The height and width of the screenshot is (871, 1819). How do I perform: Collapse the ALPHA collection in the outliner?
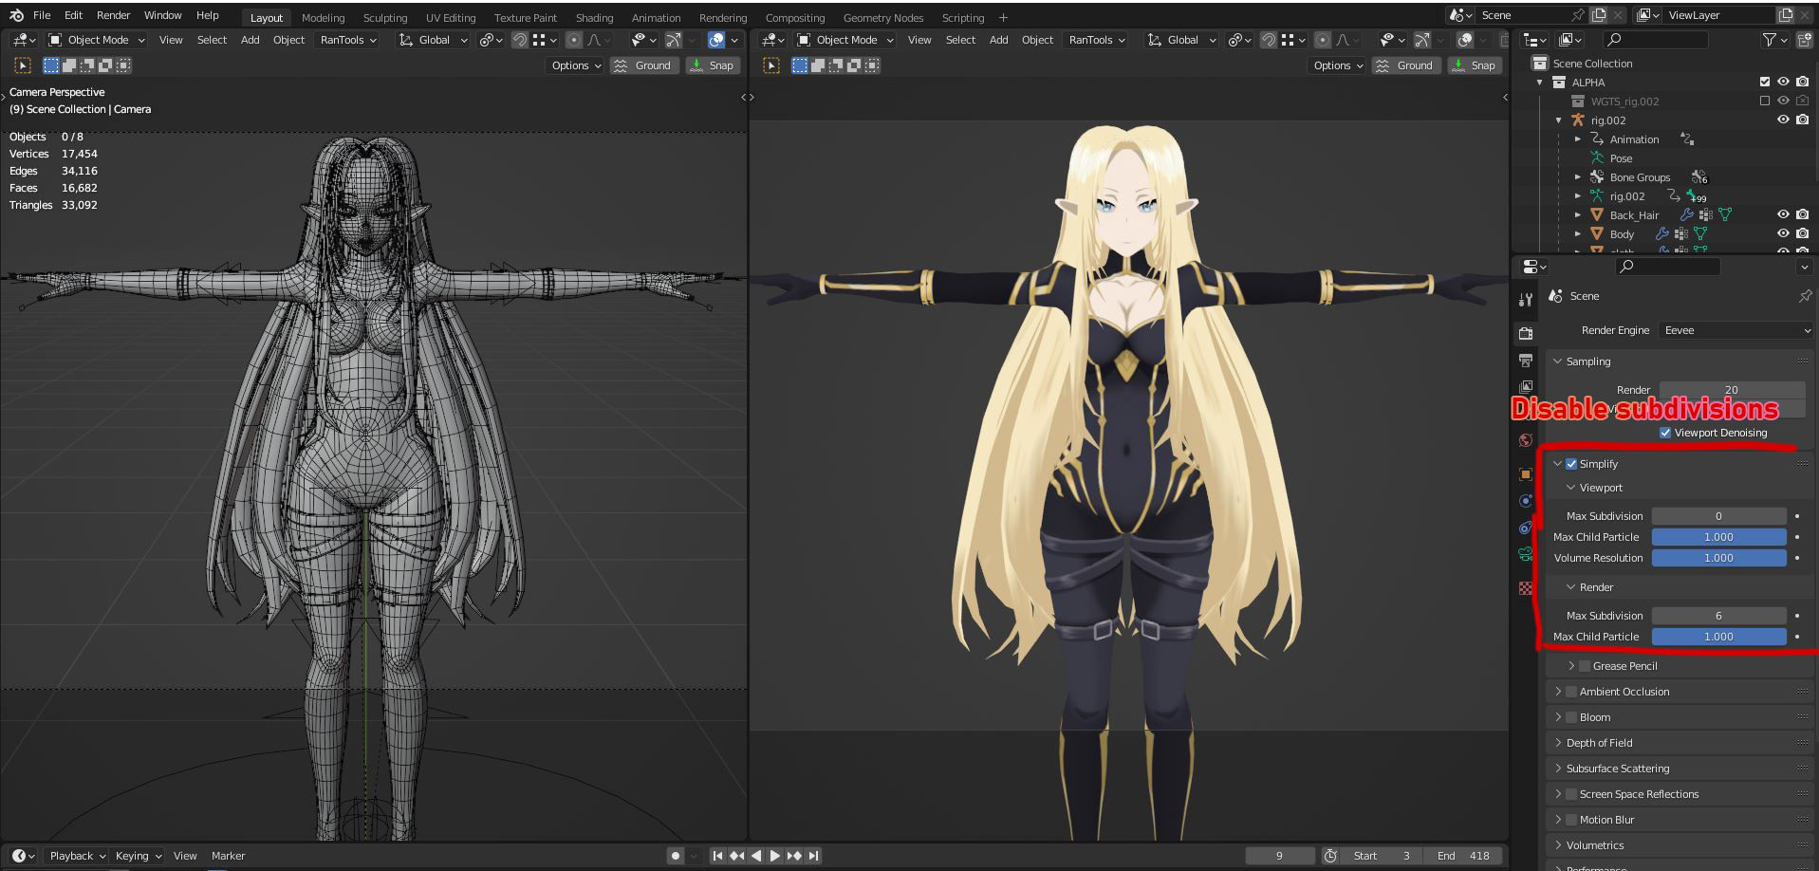pos(1540,83)
